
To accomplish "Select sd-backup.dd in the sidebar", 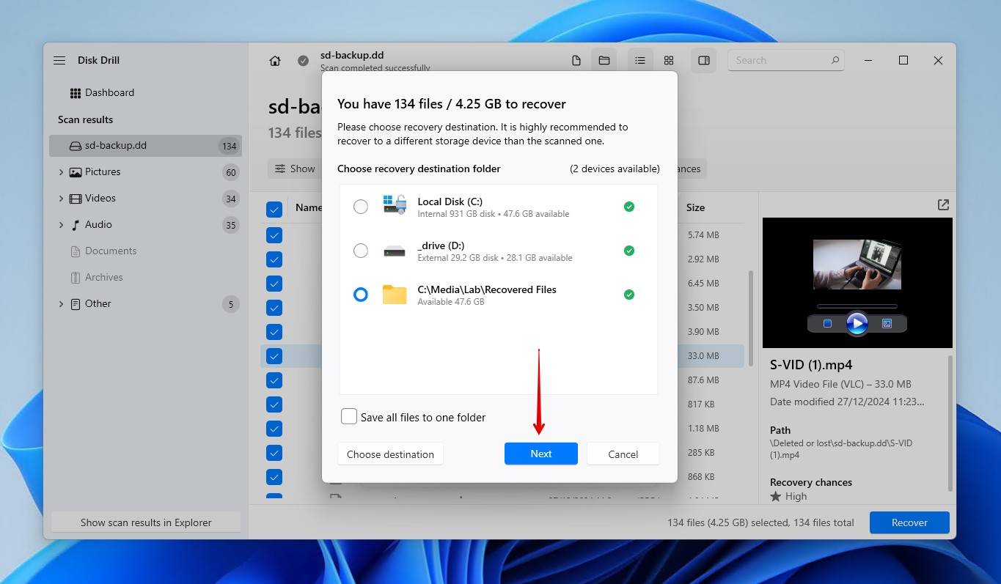I will [x=115, y=145].
